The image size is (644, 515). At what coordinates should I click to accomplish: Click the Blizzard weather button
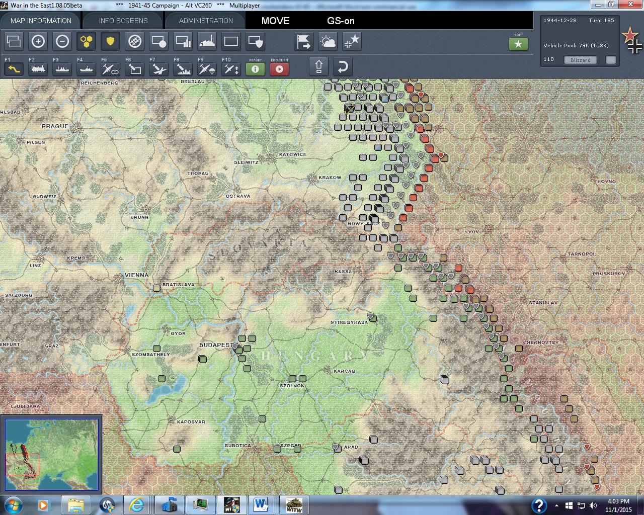click(x=581, y=60)
